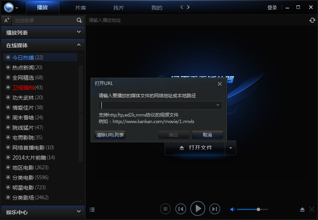318x220 pixels.
Task: Click the eject open-file icon at bottom right
Action: [x=303, y=210]
